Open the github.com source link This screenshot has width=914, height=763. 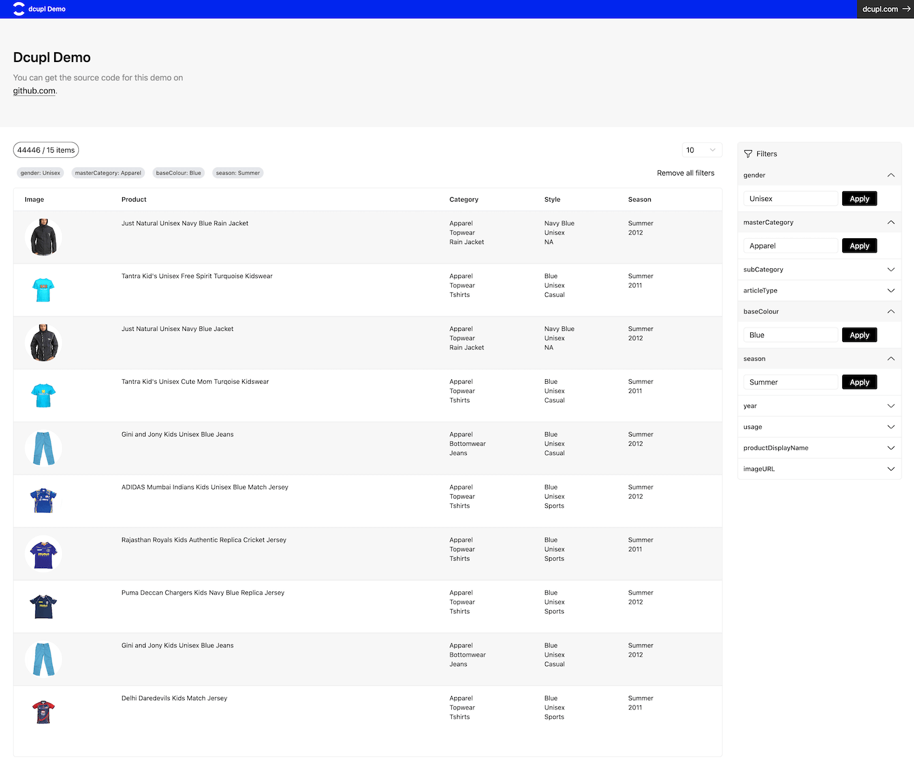[x=34, y=91]
